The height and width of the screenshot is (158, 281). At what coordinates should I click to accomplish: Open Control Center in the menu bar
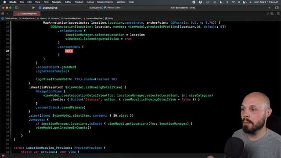coord(244,2)
